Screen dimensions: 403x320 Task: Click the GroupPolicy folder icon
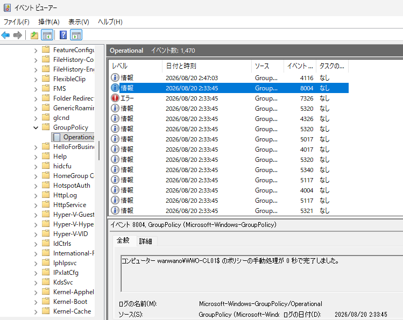46,127
